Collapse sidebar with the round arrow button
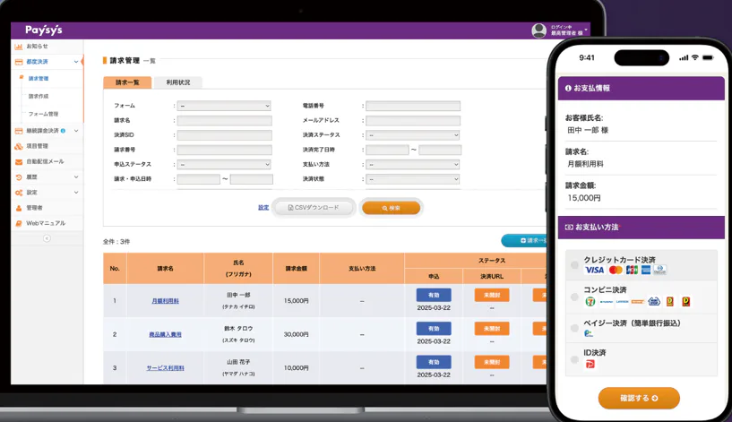The width and height of the screenshot is (732, 422). point(47,238)
